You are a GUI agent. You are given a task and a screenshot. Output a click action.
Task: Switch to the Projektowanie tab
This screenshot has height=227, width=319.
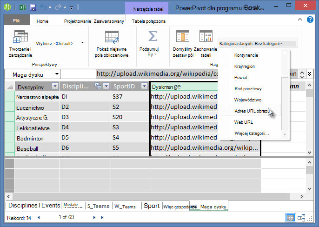pos(78,21)
